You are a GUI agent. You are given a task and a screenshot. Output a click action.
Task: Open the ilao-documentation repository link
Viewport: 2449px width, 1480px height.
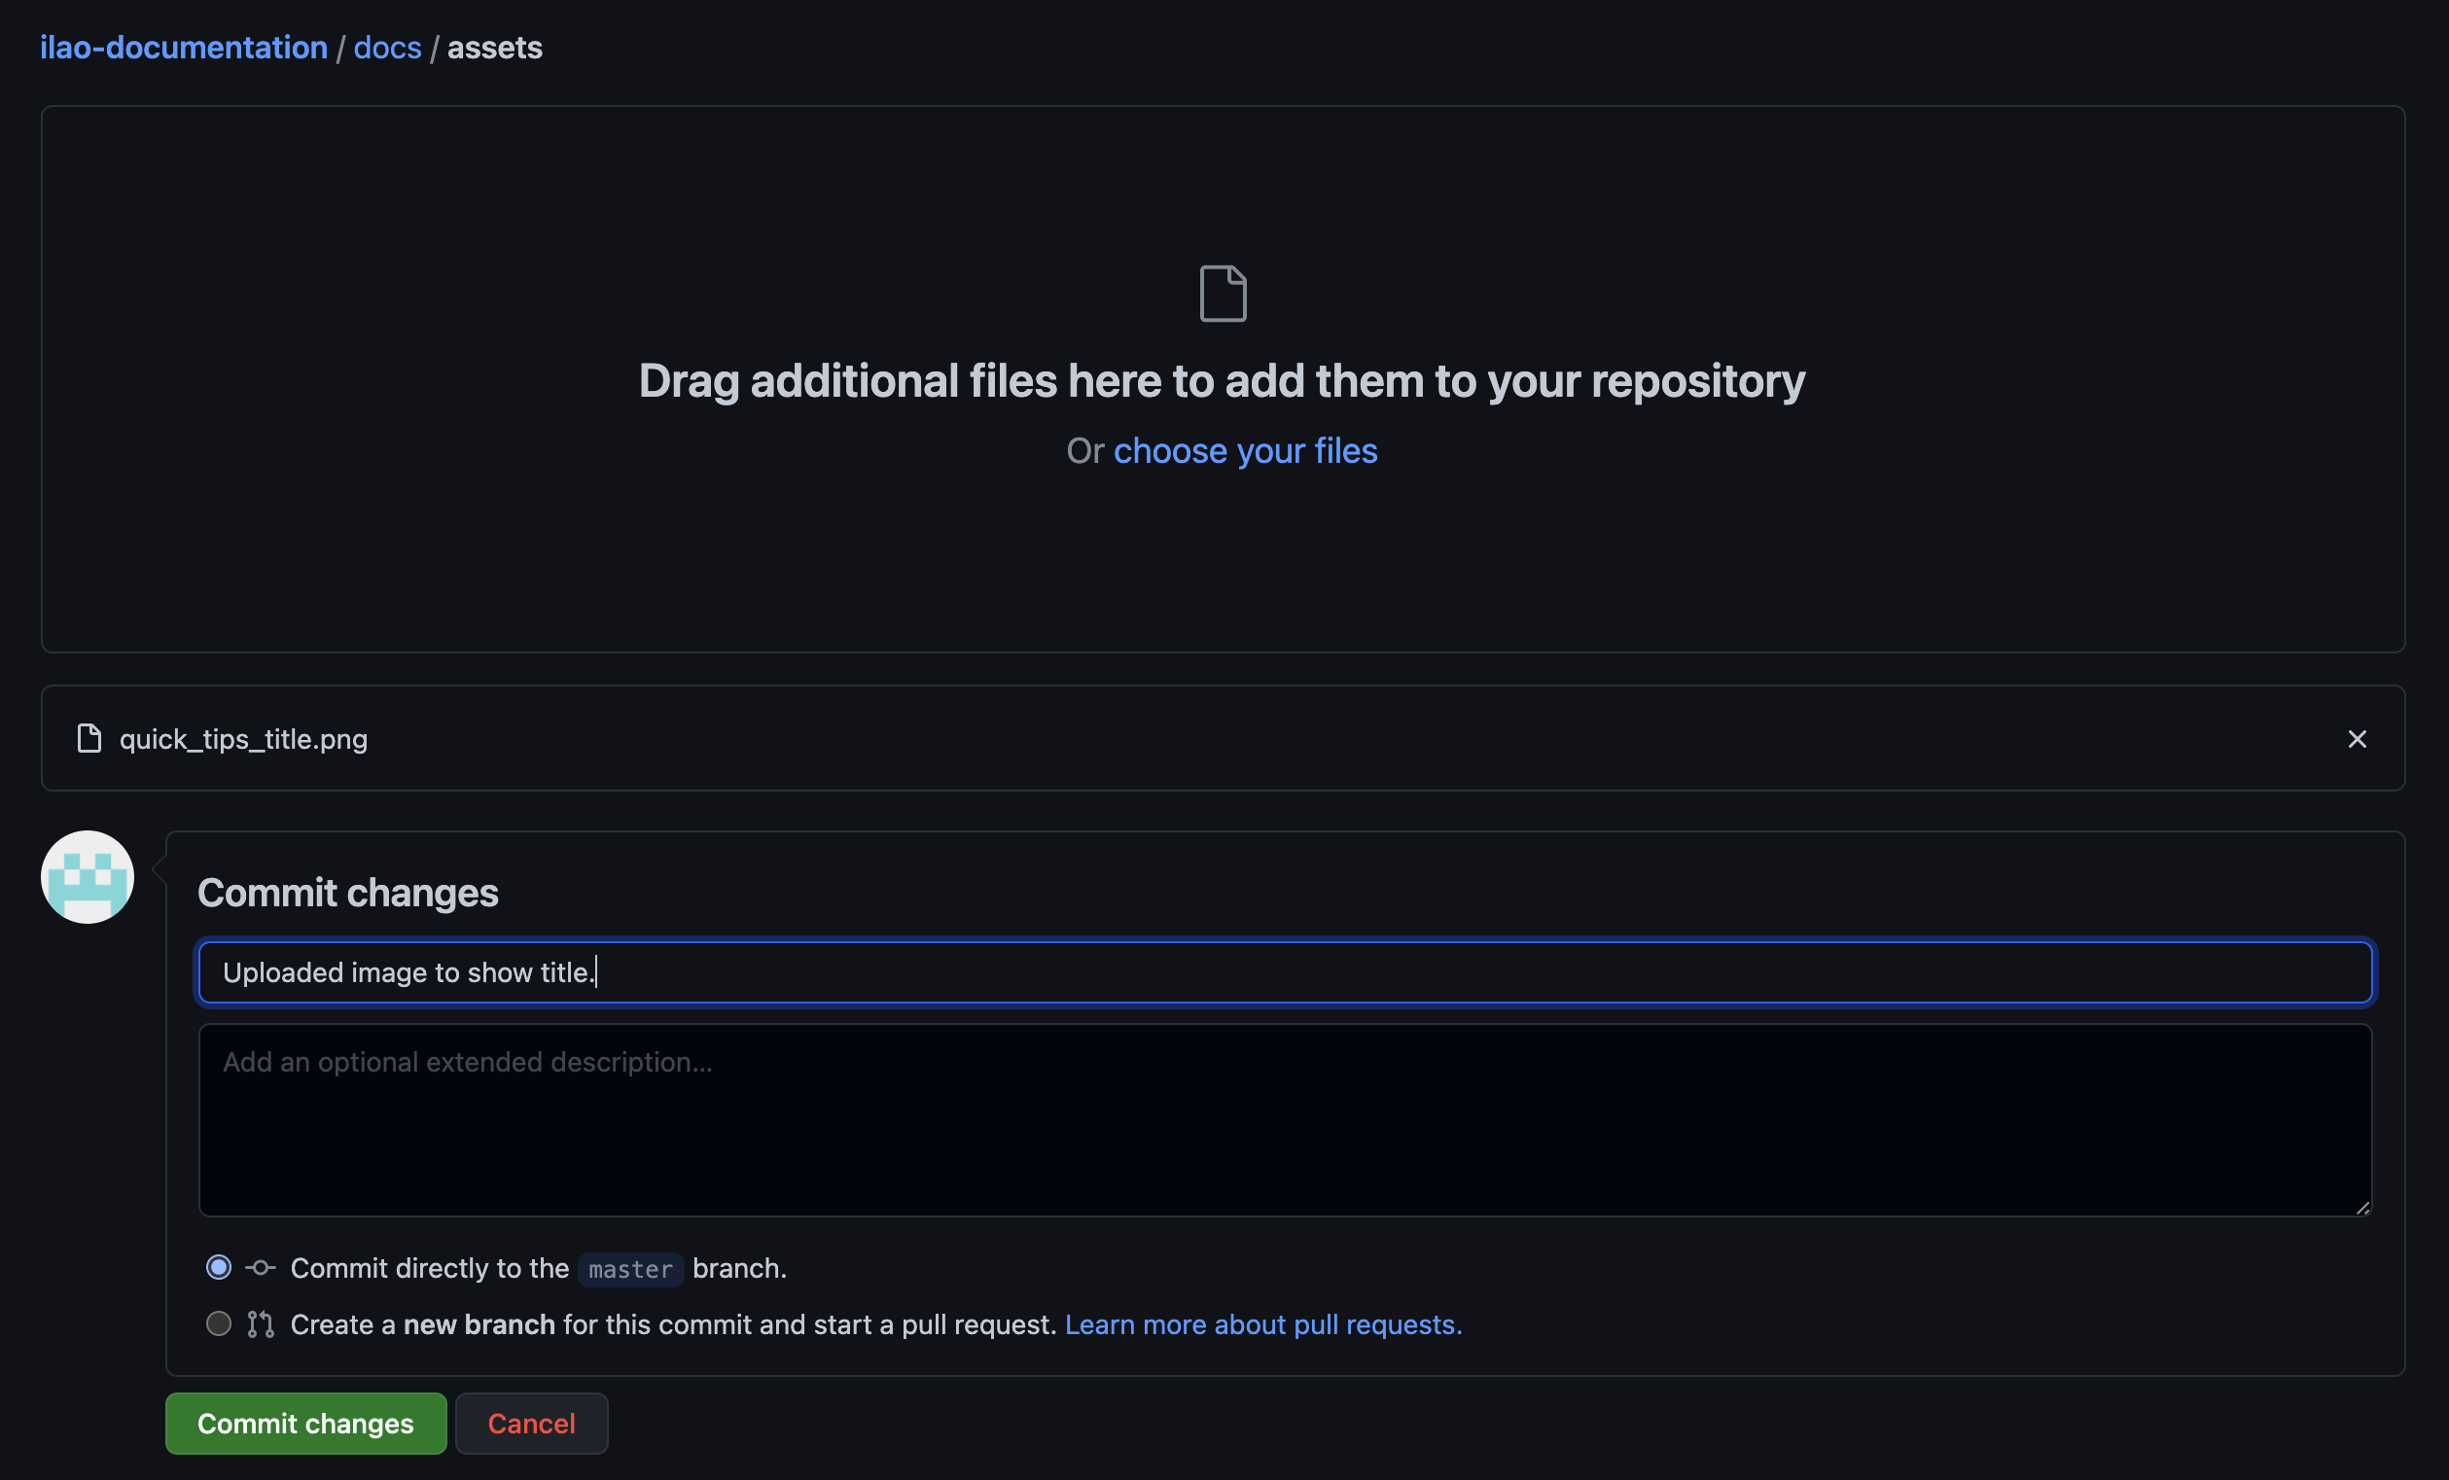point(184,48)
